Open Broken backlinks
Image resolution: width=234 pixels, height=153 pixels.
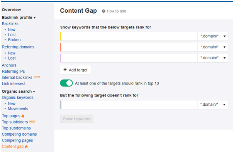coord(14,40)
